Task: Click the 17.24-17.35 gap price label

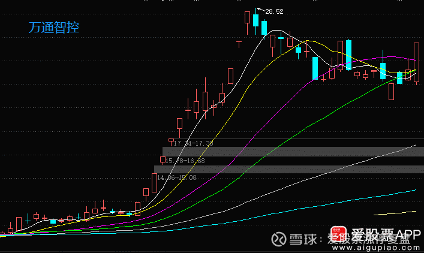Action: 193,143
